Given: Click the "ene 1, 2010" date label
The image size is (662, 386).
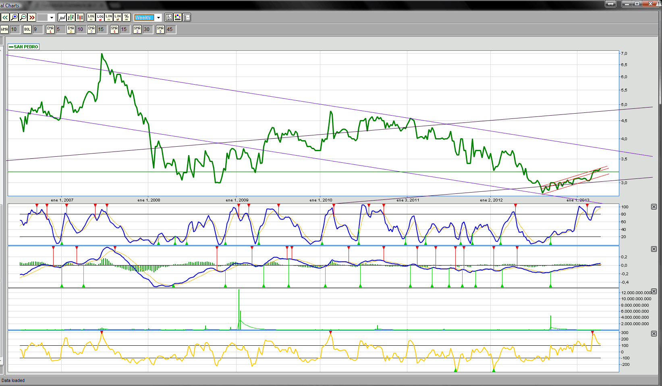Looking at the screenshot, I should pos(321,200).
